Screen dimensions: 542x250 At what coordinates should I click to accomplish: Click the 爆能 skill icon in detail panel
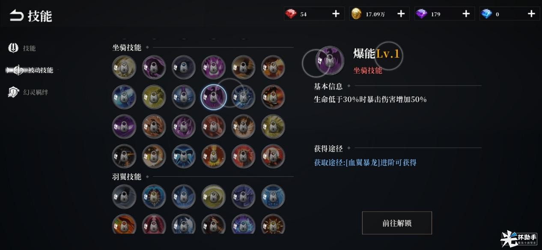(330, 61)
